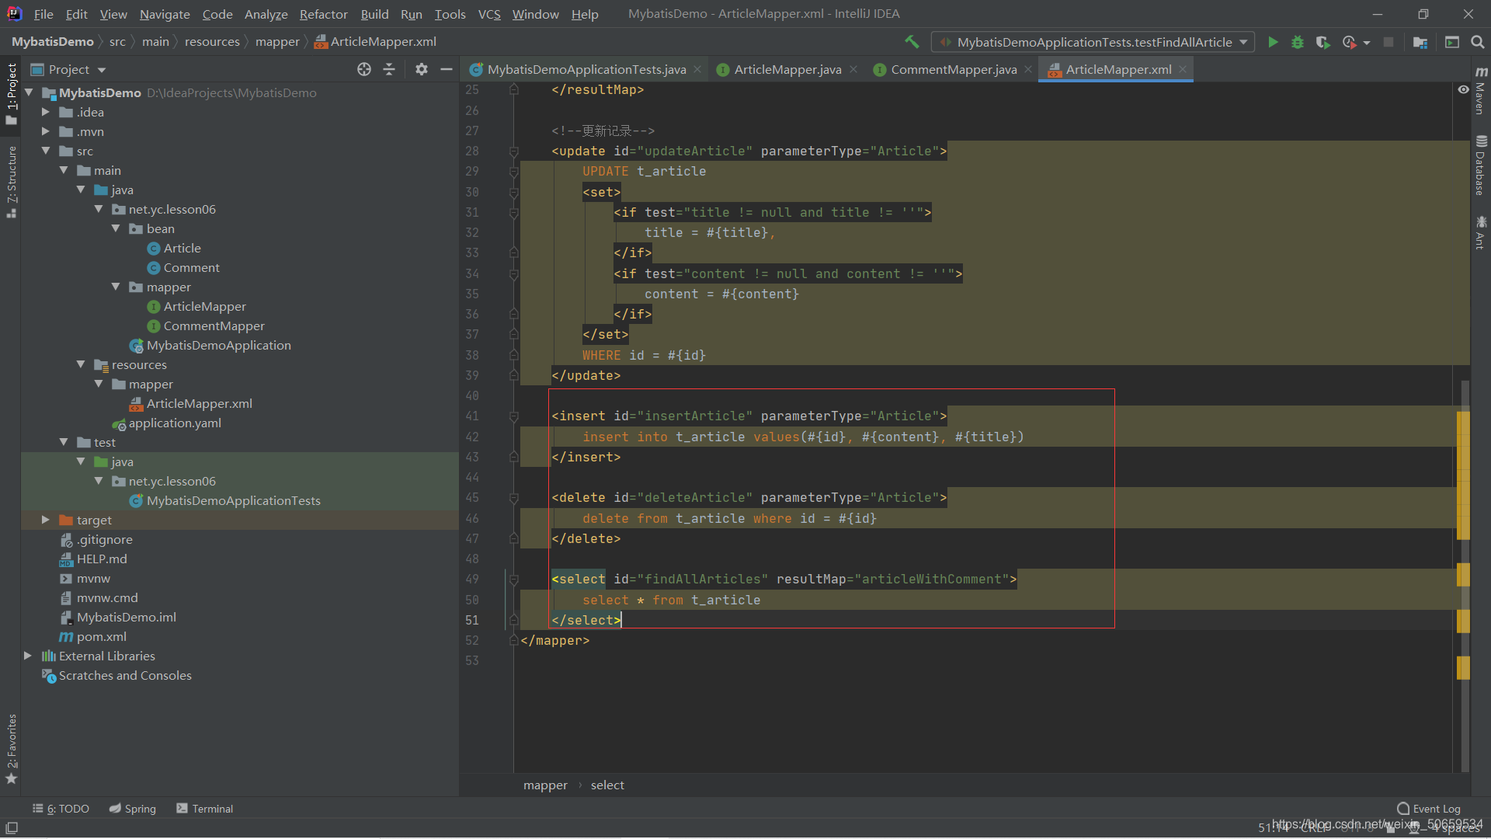This screenshot has width=1491, height=839.
Task: Click editor vertical scrollbar
Action: (1465, 575)
